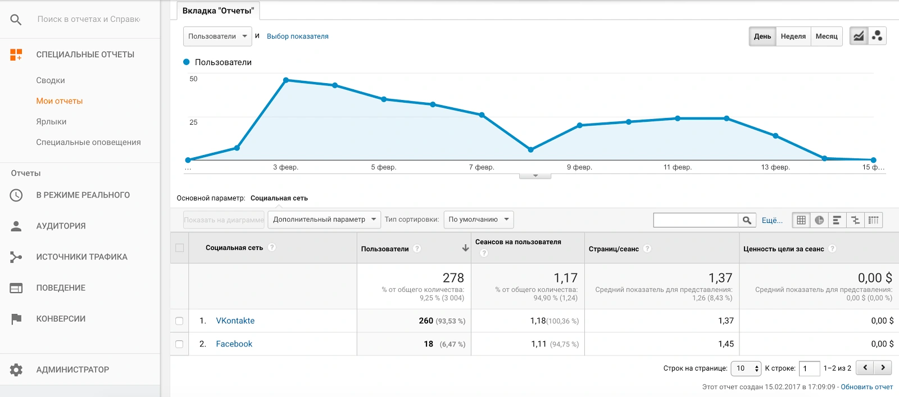Screen dimensions: 899x397
Task: Open the Администратор gear settings
Action: tap(16, 369)
